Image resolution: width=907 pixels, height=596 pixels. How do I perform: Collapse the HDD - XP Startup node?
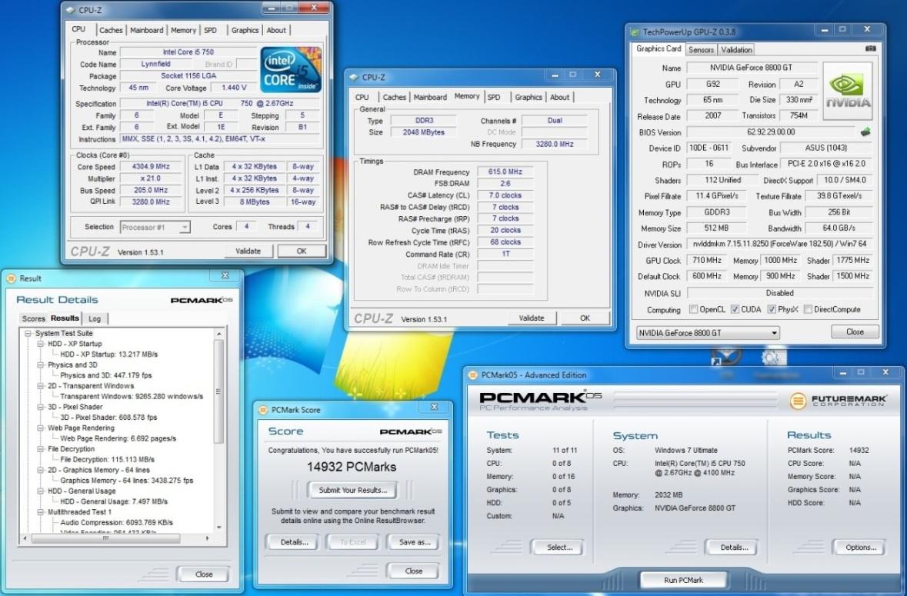tap(41, 344)
